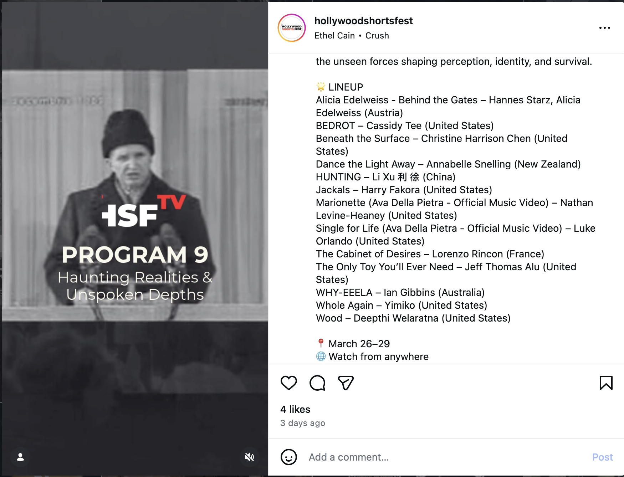Click the LINEUP heading in caption
The height and width of the screenshot is (477, 624).
coord(339,87)
